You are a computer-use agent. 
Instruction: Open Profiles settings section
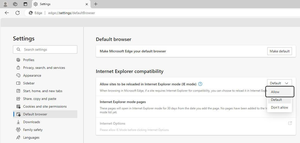(x=29, y=60)
